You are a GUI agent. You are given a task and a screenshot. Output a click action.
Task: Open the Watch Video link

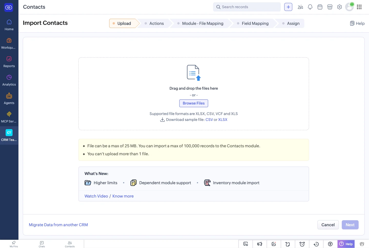[96, 196]
